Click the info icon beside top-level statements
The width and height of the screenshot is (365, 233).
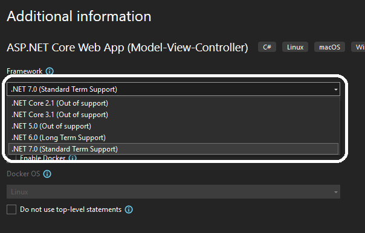tap(129, 209)
